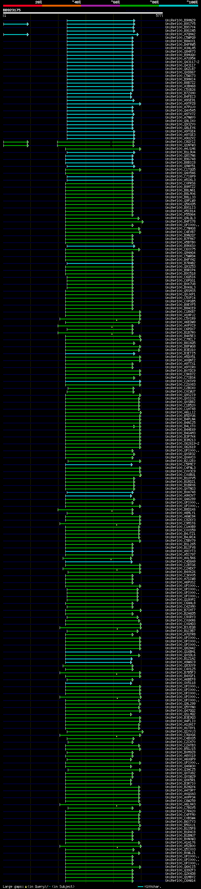201x889 pixels.
Task: Click the orange ~40% identity legend segment
Action: [x=62, y=6]
